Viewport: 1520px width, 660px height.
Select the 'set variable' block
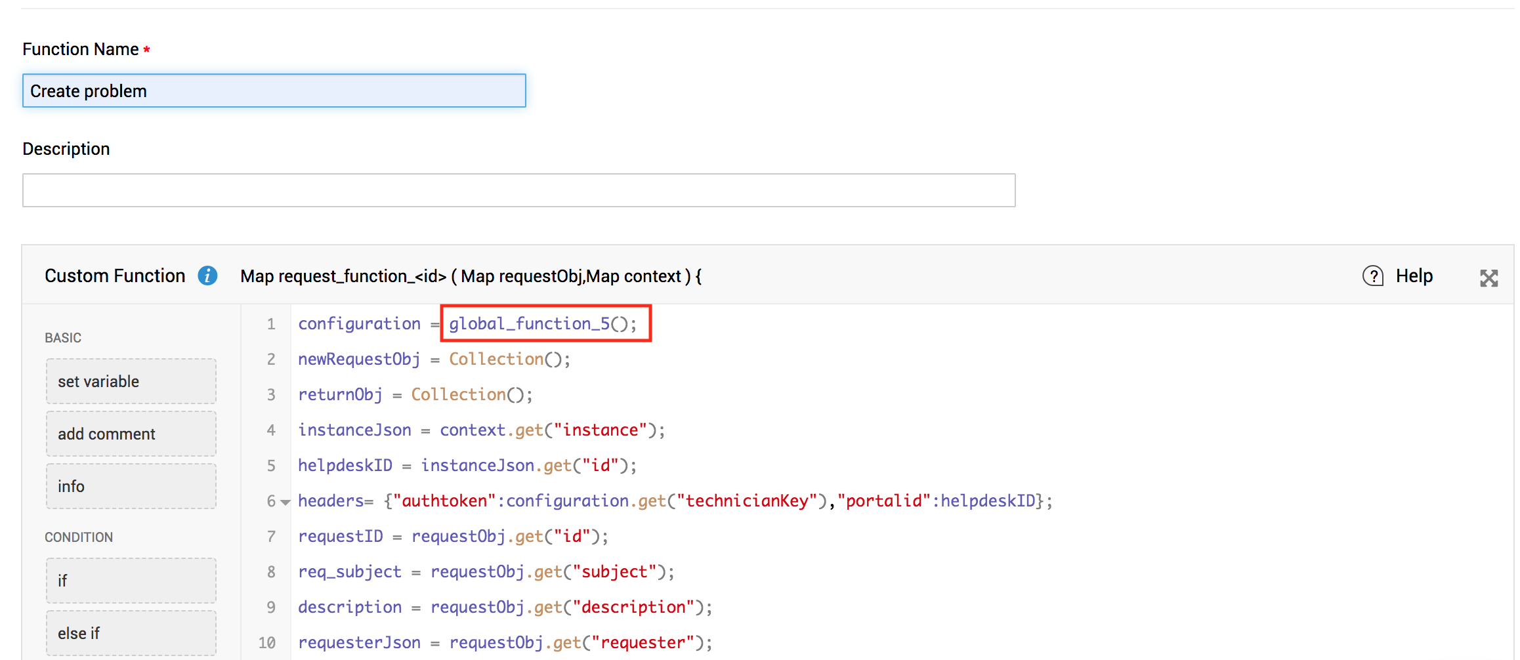click(131, 381)
